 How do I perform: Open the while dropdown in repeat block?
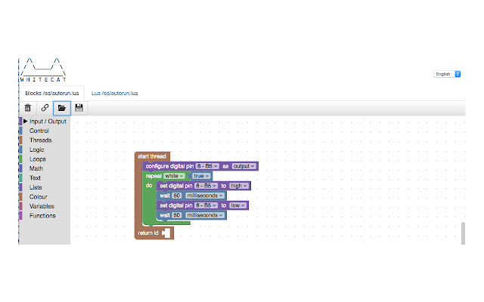[174, 176]
